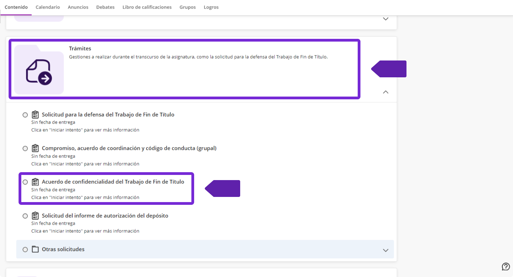This screenshot has width=513, height=277.
Task: Go to the Debates tab
Action: 105,7
